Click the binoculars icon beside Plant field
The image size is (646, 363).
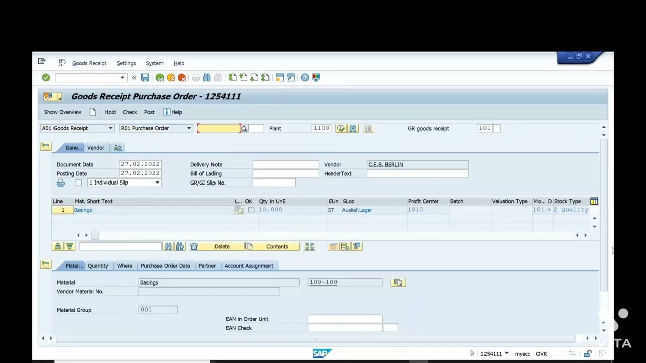(353, 128)
